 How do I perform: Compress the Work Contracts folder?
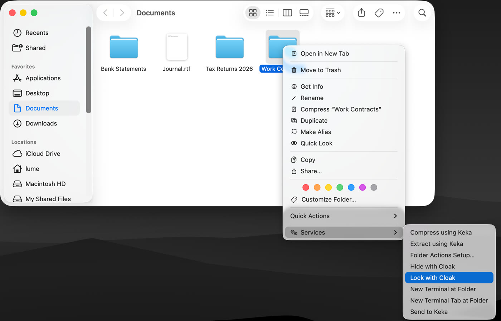[344, 109]
